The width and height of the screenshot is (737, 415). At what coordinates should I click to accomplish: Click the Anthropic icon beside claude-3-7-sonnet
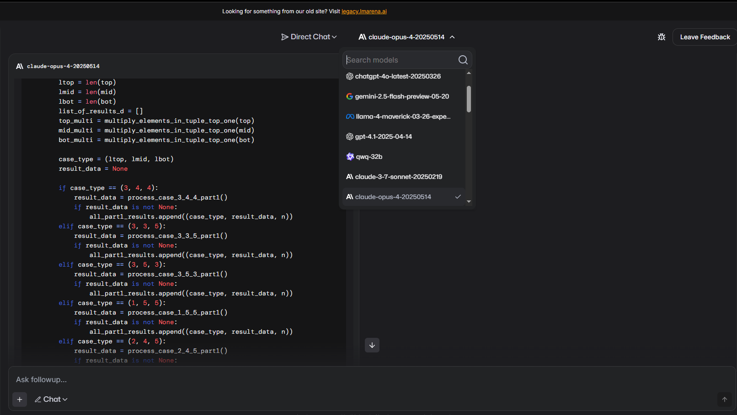tap(350, 177)
